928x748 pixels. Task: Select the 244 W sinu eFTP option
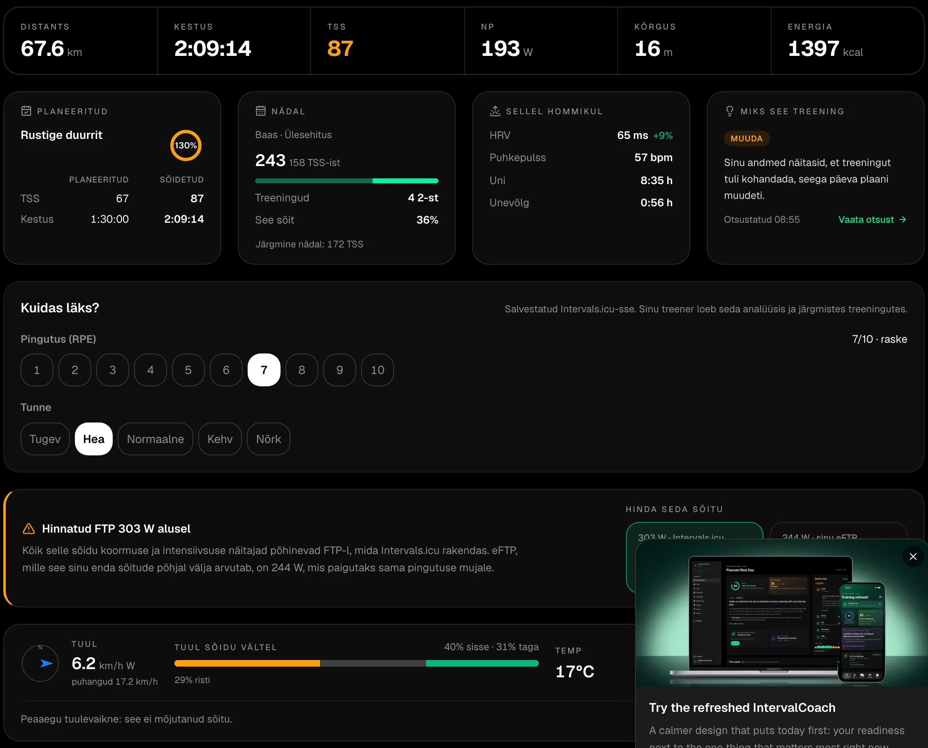[x=838, y=531]
